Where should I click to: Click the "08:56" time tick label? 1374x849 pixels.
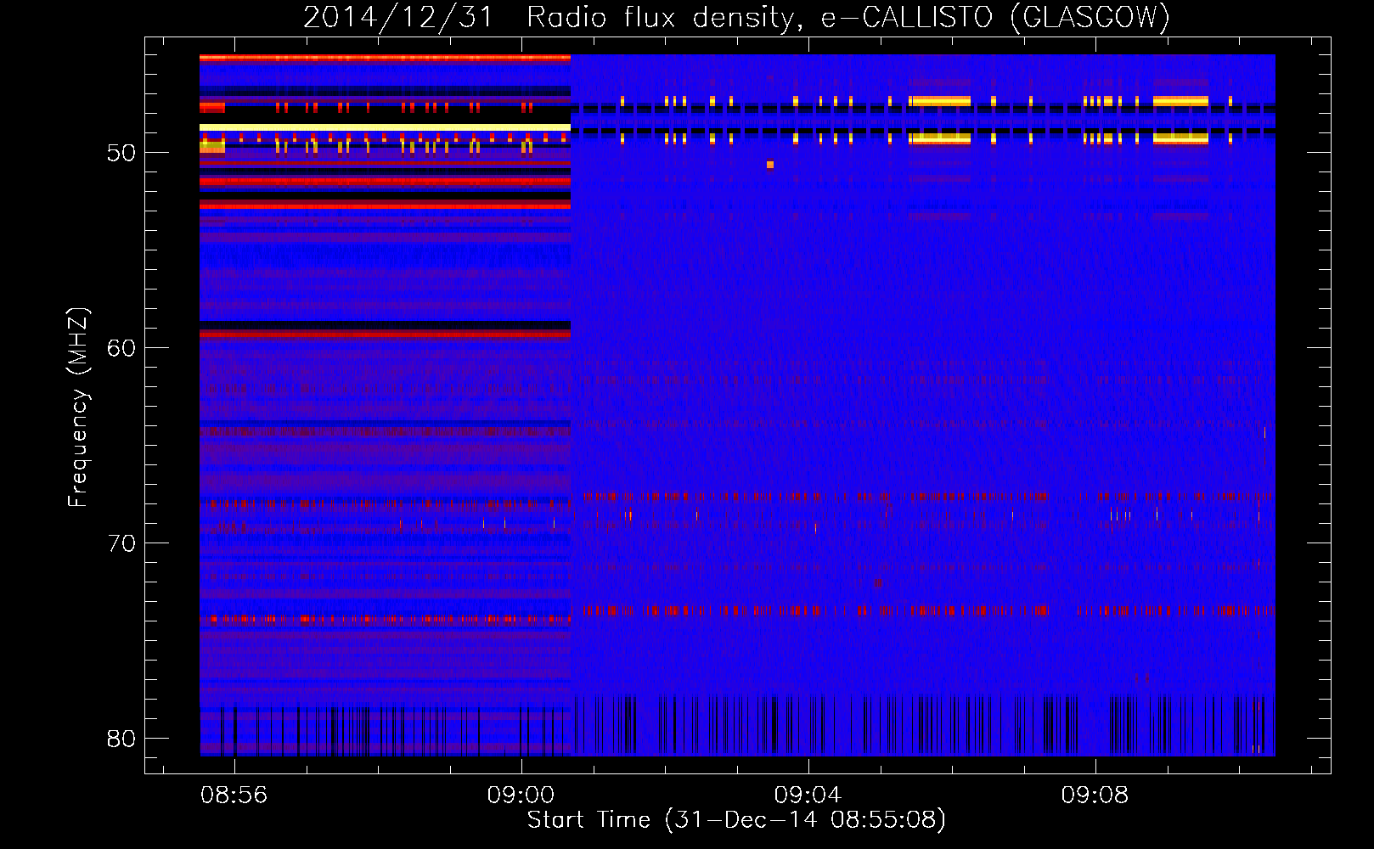pos(234,795)
